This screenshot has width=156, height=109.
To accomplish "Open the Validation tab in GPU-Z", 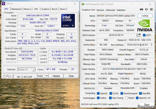I will tap(121, 10).
